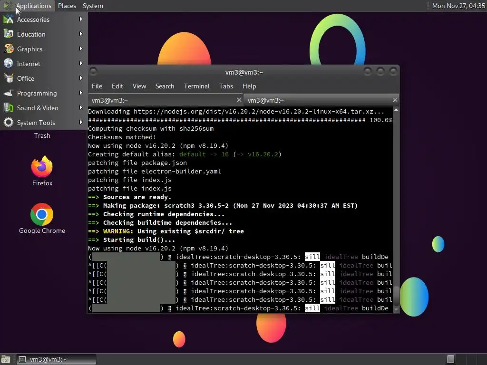
Task: Click the 'Computing checksum with sha256sum' line
Action: point(151,128)
